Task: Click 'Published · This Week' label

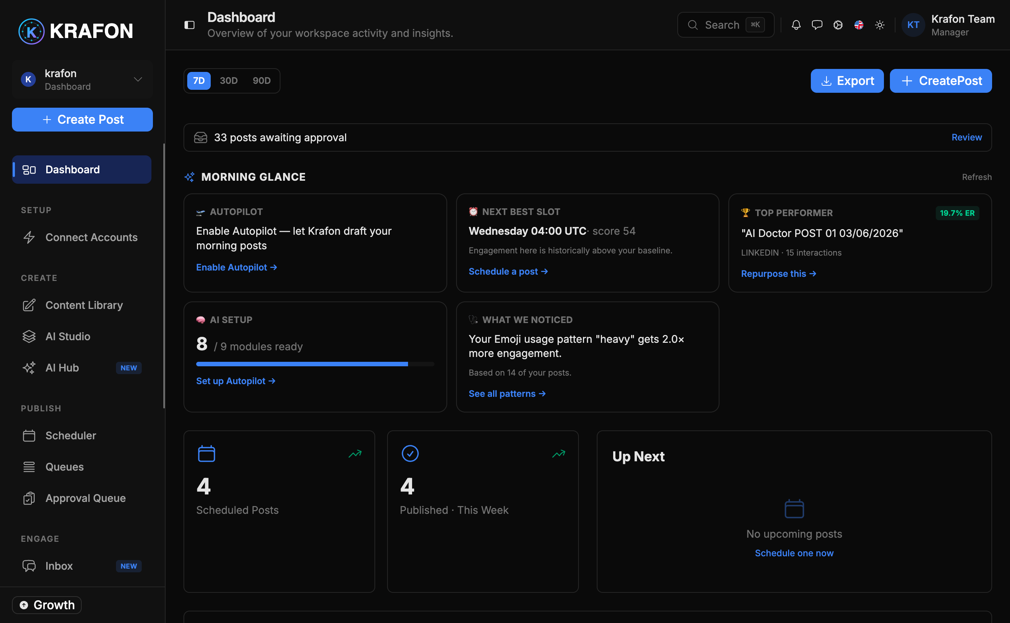Action: pyautogui.click(x=454, y=510)
